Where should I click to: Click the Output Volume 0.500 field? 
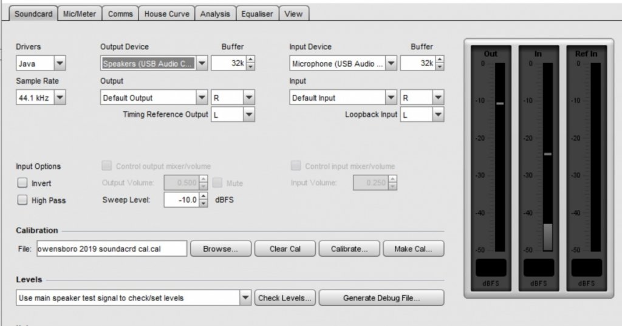[182, 183]
